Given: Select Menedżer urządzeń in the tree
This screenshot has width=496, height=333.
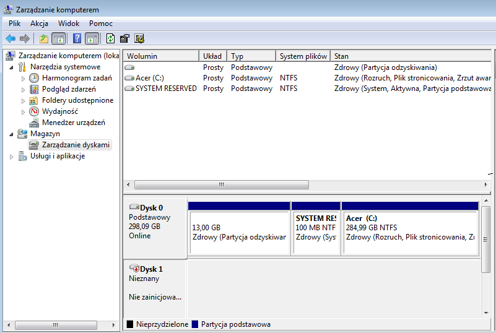Looking at the screenshot, I should click(74, 123).
